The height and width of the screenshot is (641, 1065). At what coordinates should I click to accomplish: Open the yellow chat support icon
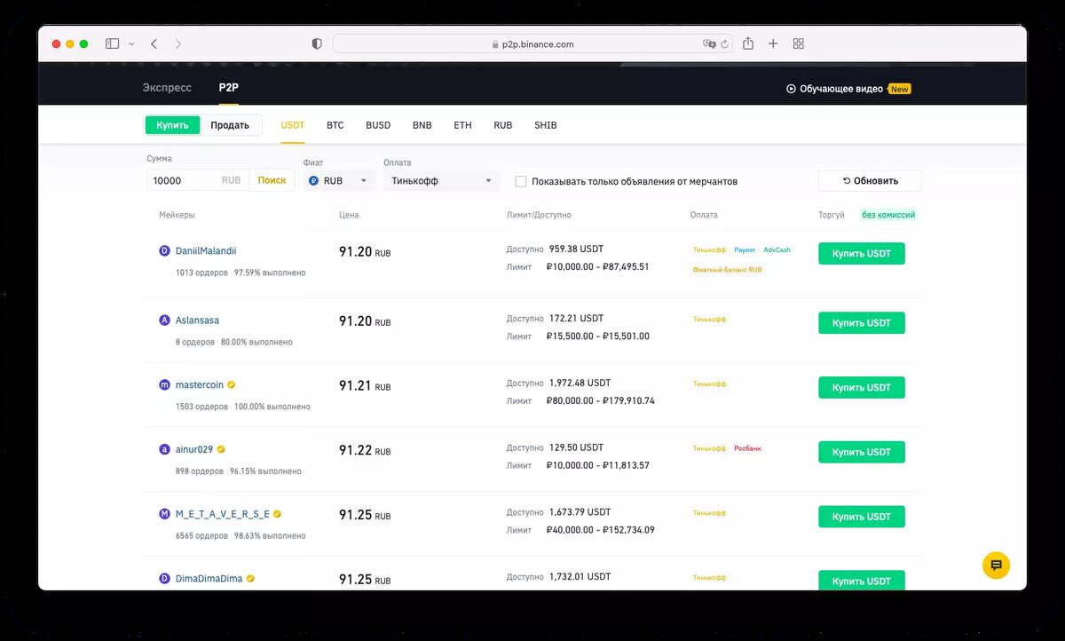(x=996, y=566)
